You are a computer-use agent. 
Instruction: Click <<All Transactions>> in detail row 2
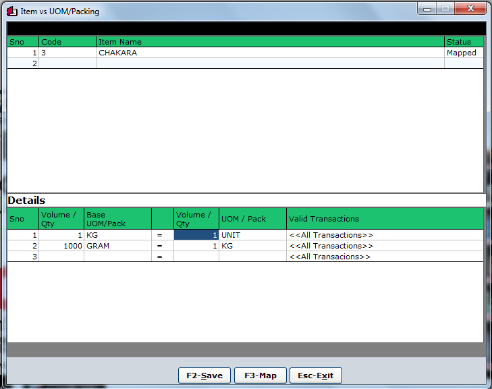(x=385, y=246)
